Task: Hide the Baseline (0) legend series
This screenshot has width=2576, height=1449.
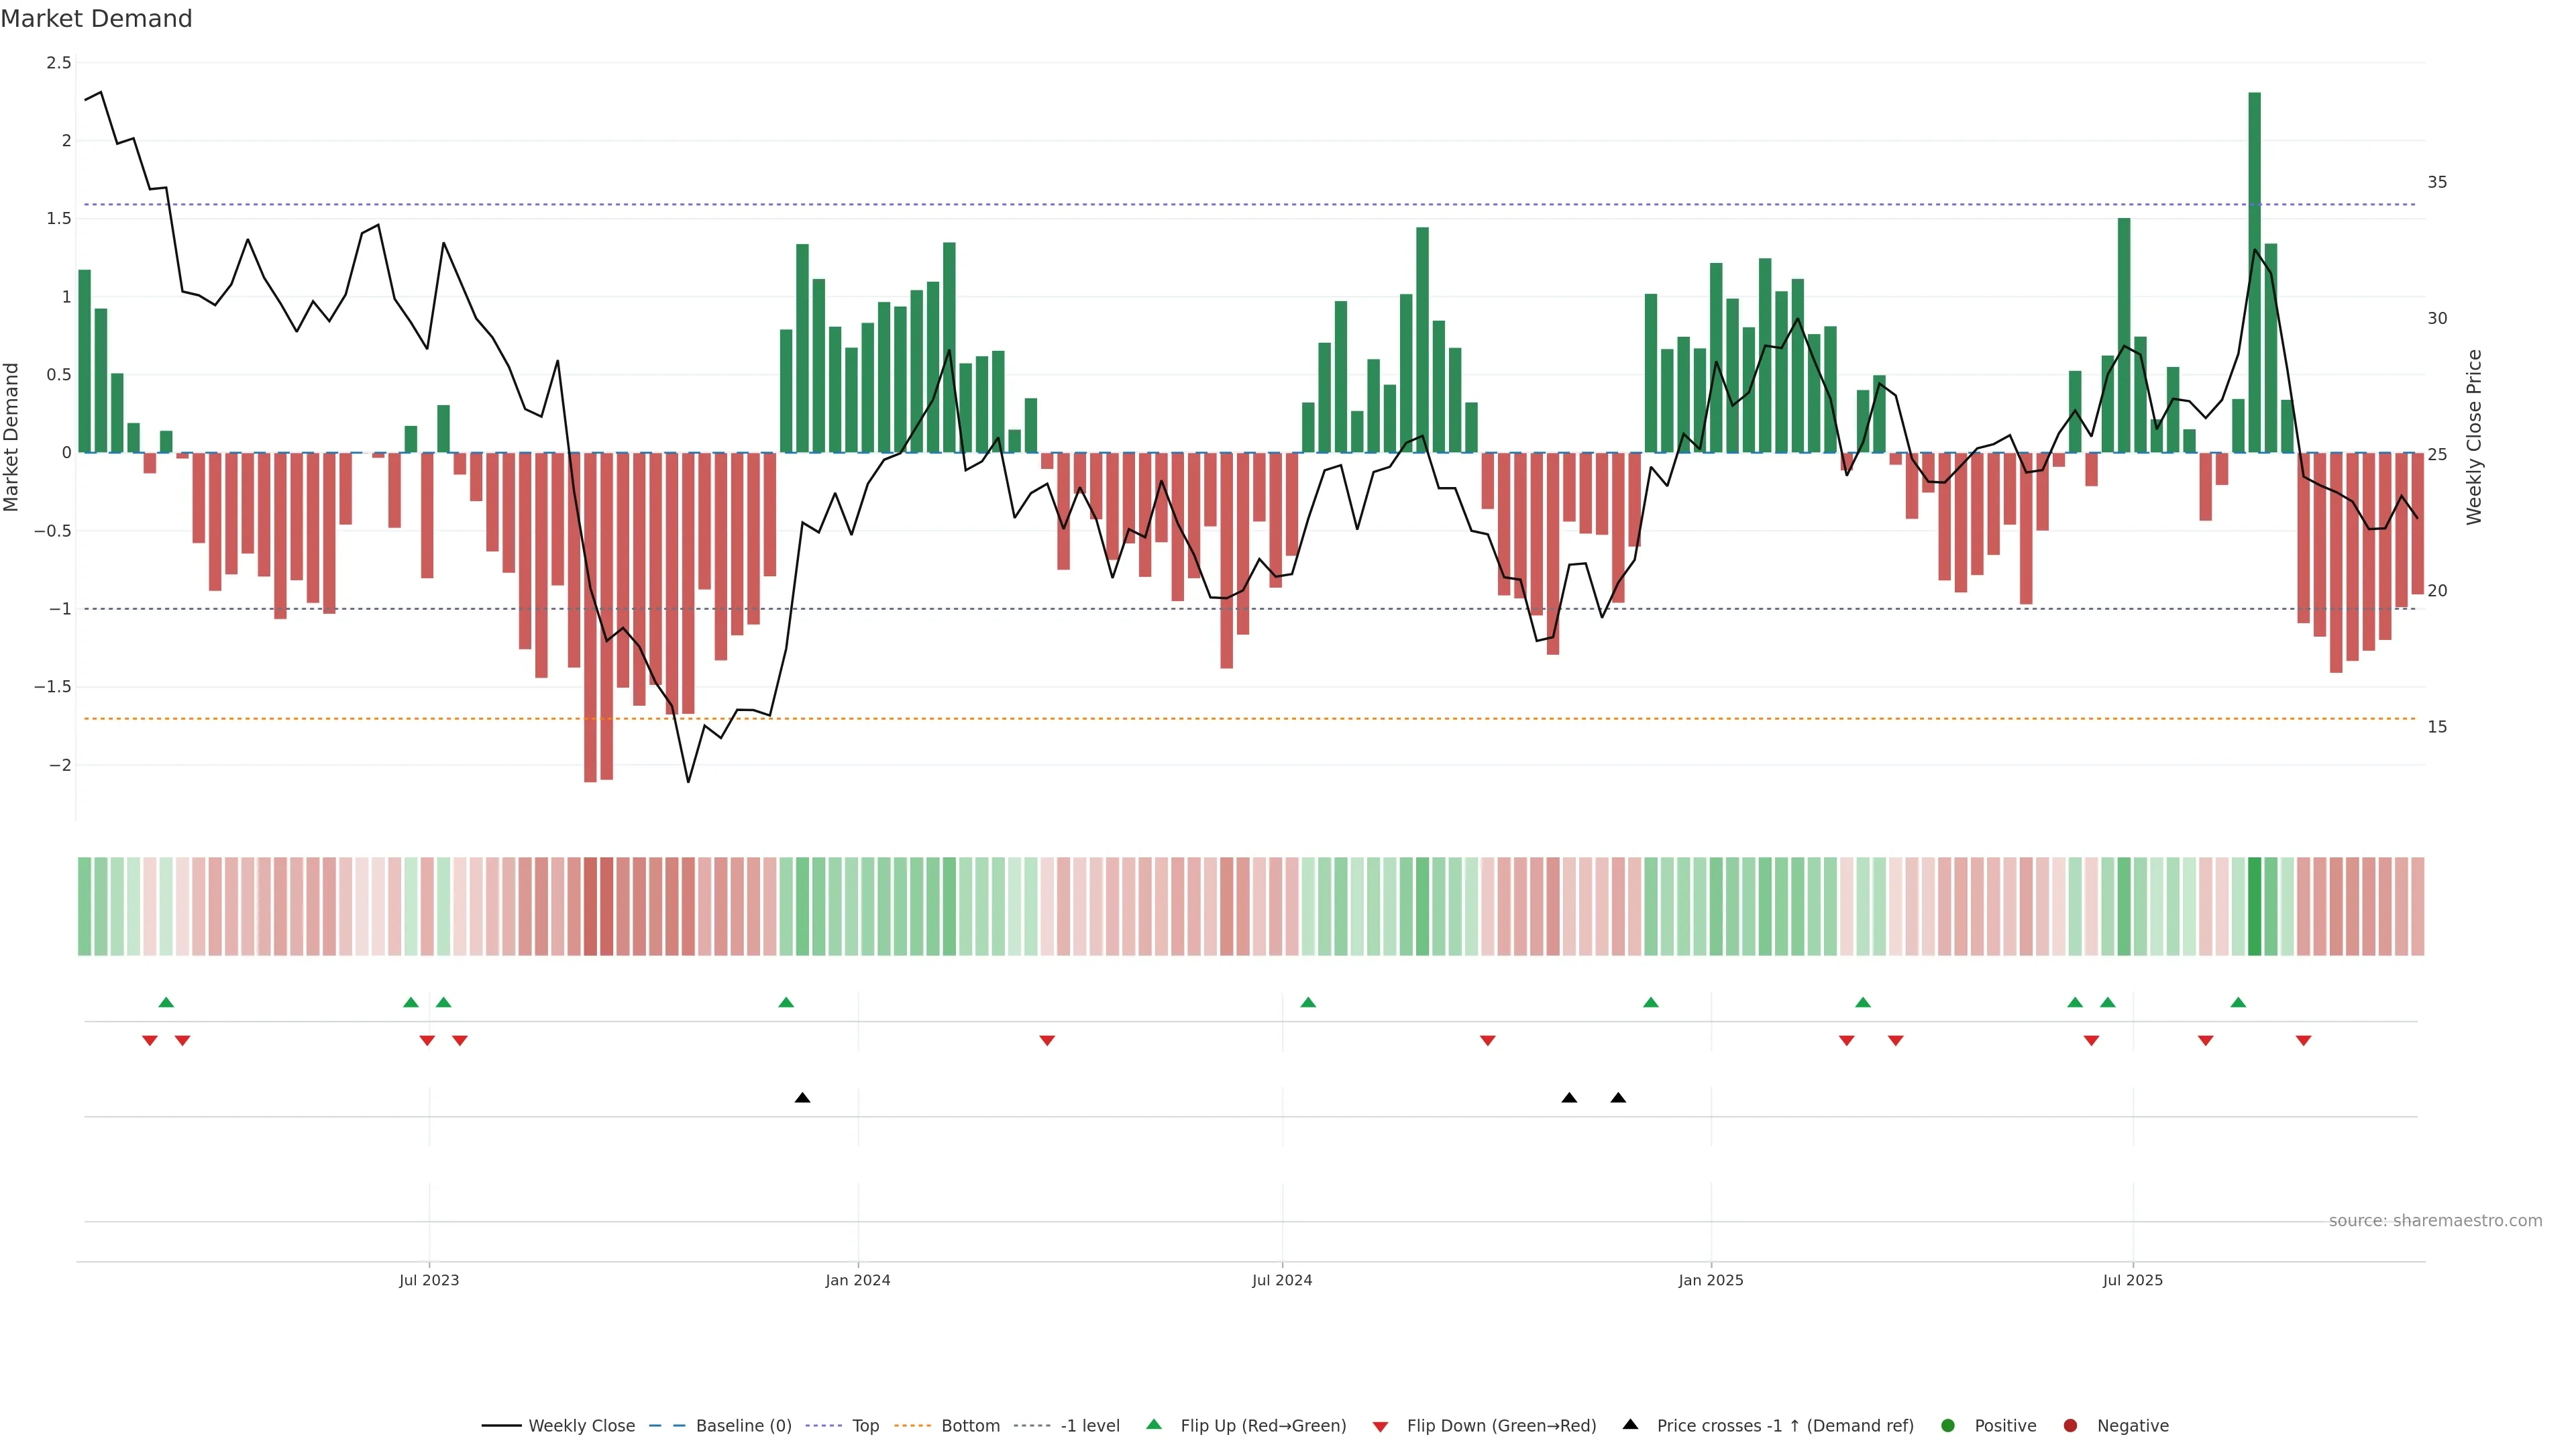Action: tap(743, 1426)
